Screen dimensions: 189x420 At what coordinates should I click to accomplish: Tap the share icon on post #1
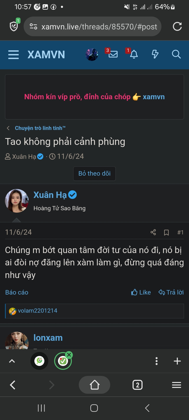tap(153, 232)
